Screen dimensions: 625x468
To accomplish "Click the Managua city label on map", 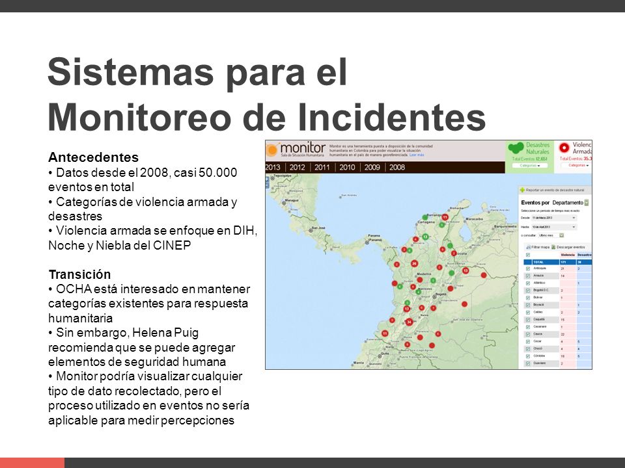I will tap(292, 200).
